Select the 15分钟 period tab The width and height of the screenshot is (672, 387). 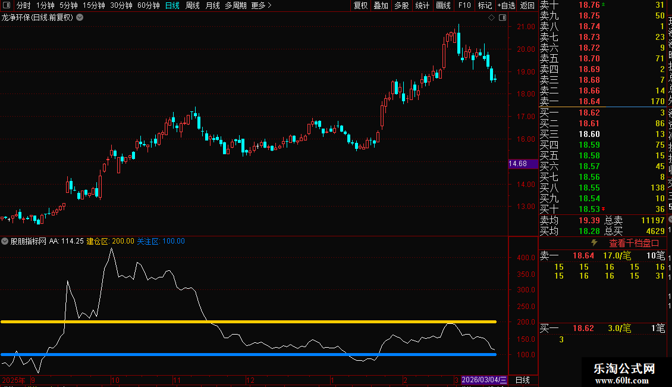pos(93,5)
